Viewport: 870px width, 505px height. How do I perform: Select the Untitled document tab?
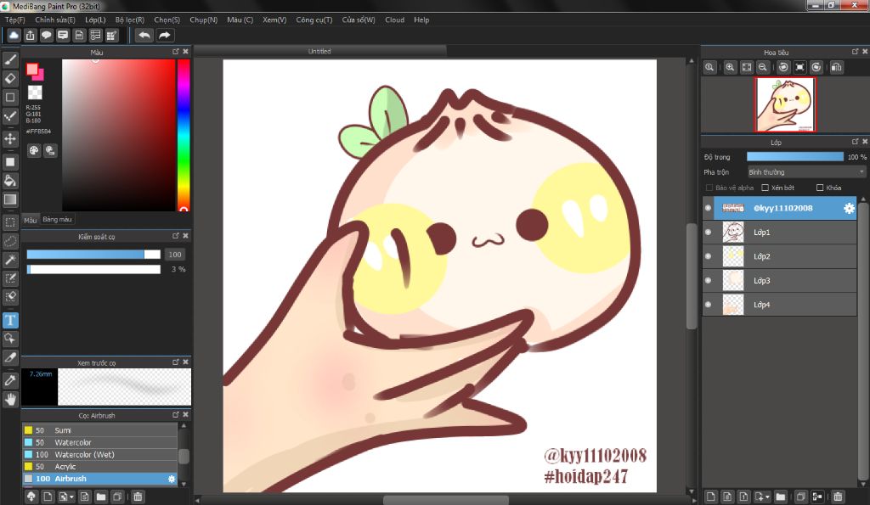319,51
